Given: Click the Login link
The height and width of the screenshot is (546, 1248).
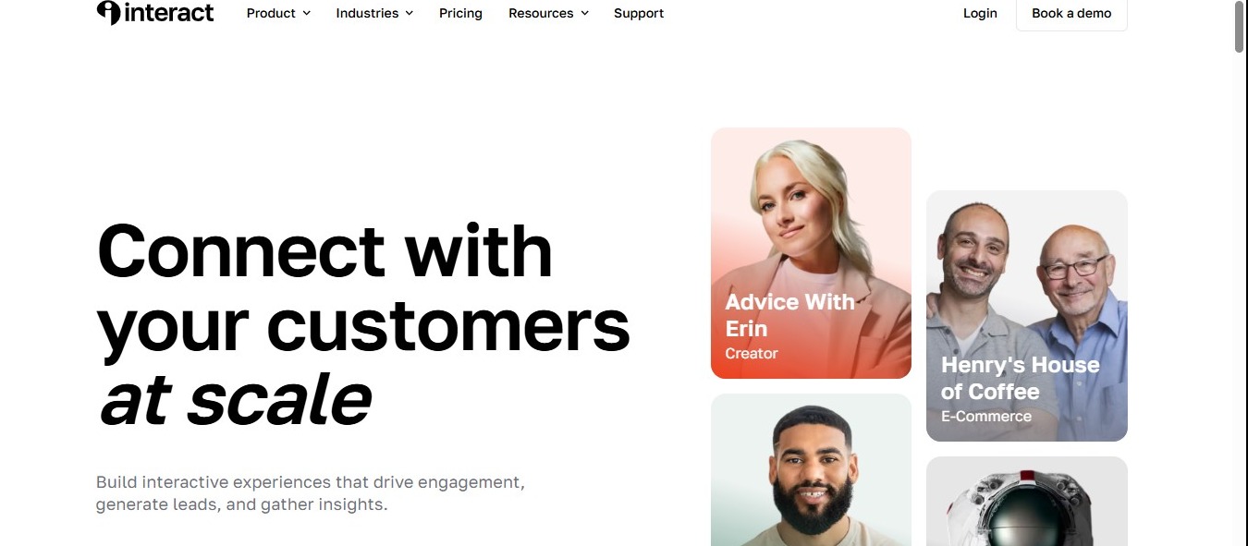Looking at the screenshot, I should click(980, 13).
